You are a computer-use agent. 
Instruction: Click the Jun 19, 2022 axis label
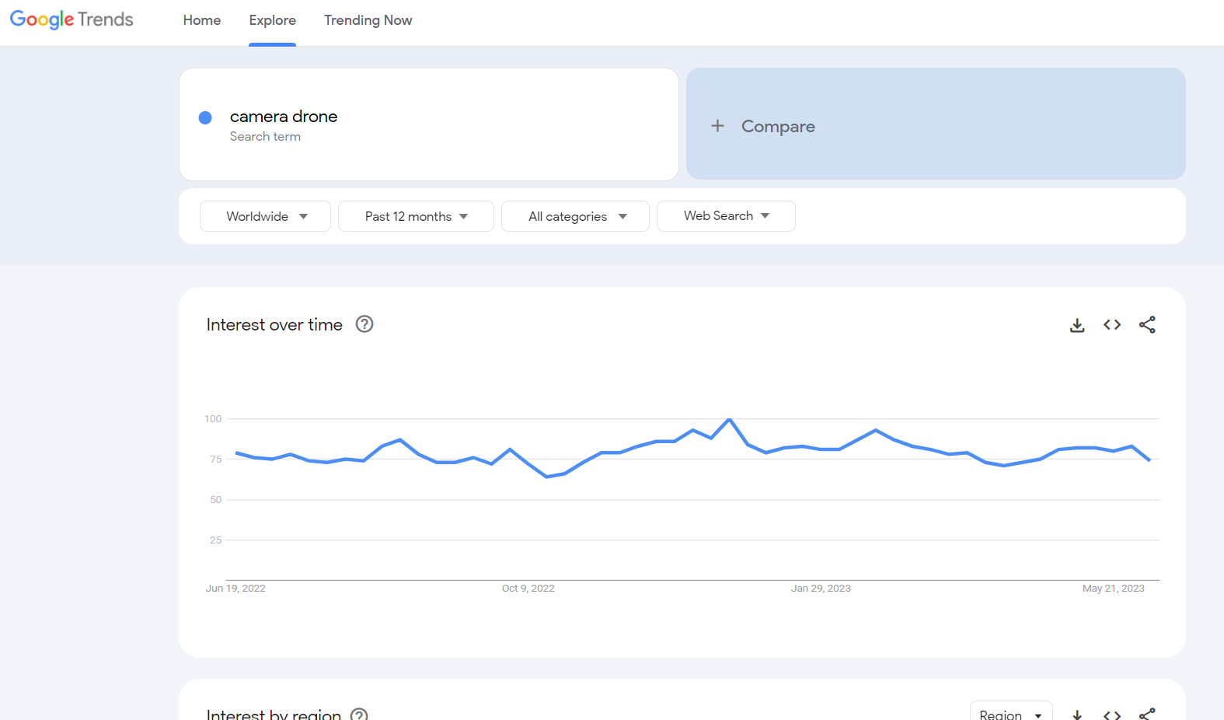[235, 589]
